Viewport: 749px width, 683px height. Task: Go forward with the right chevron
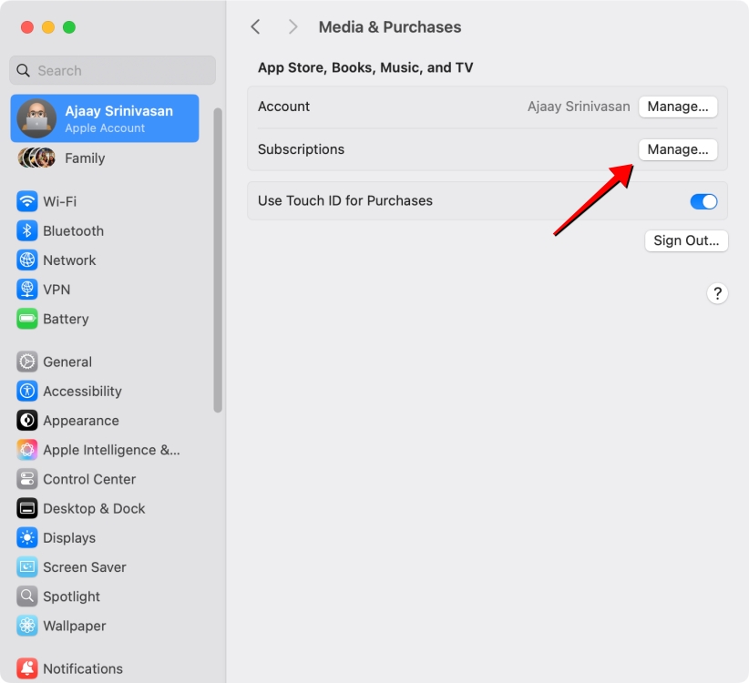(x=292, y=26)
